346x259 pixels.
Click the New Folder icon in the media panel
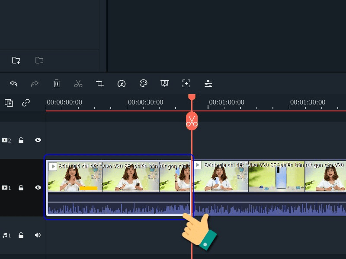point(16,60)
